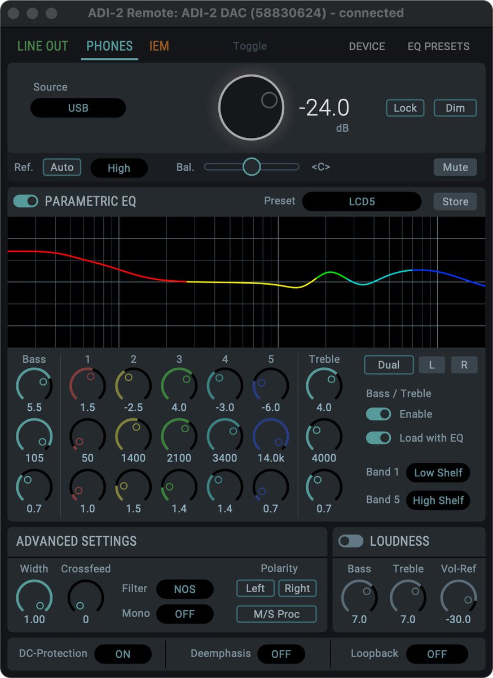Click the large main volume knob
The image size is (493, 678).
coord(250,107)
